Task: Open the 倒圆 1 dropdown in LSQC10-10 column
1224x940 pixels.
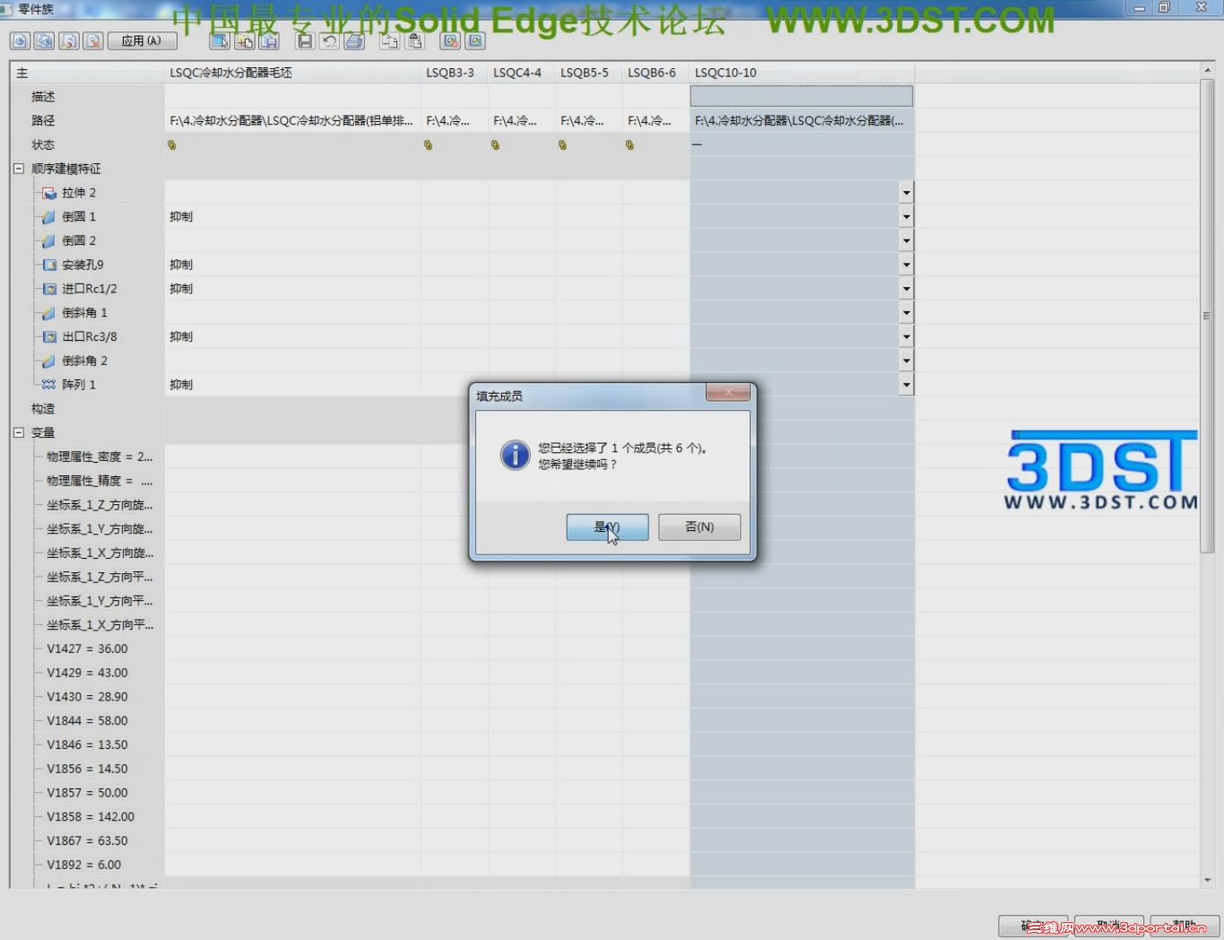Action: click(x=907, y=217)
